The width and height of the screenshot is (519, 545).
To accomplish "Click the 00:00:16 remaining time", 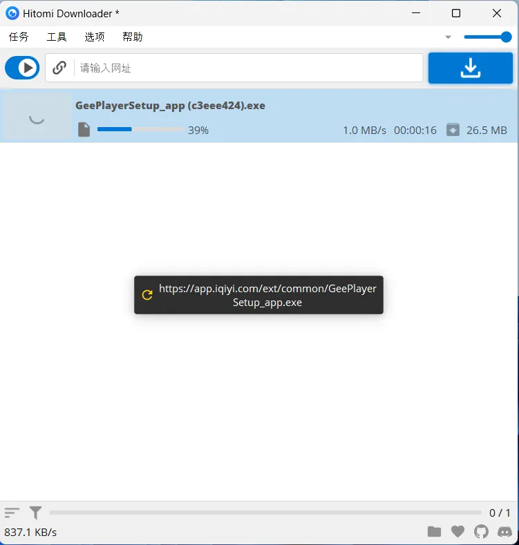I will coord(415,131).
